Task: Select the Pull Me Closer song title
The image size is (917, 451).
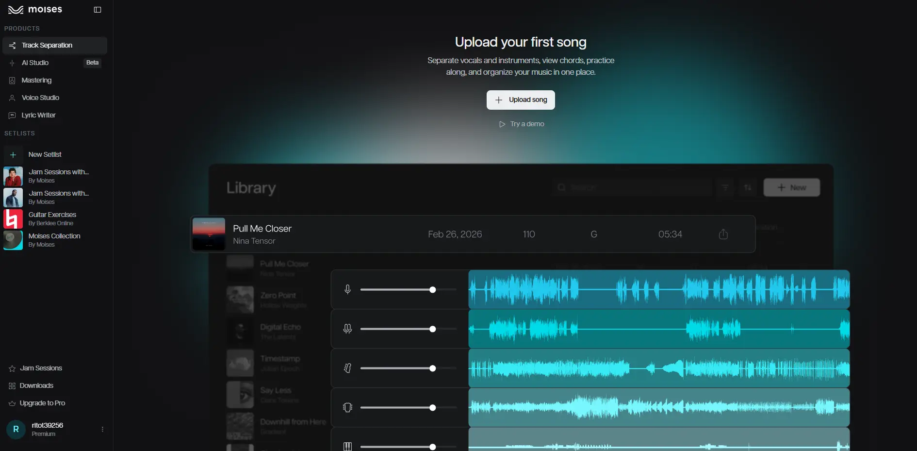Action: pos(262,229)
